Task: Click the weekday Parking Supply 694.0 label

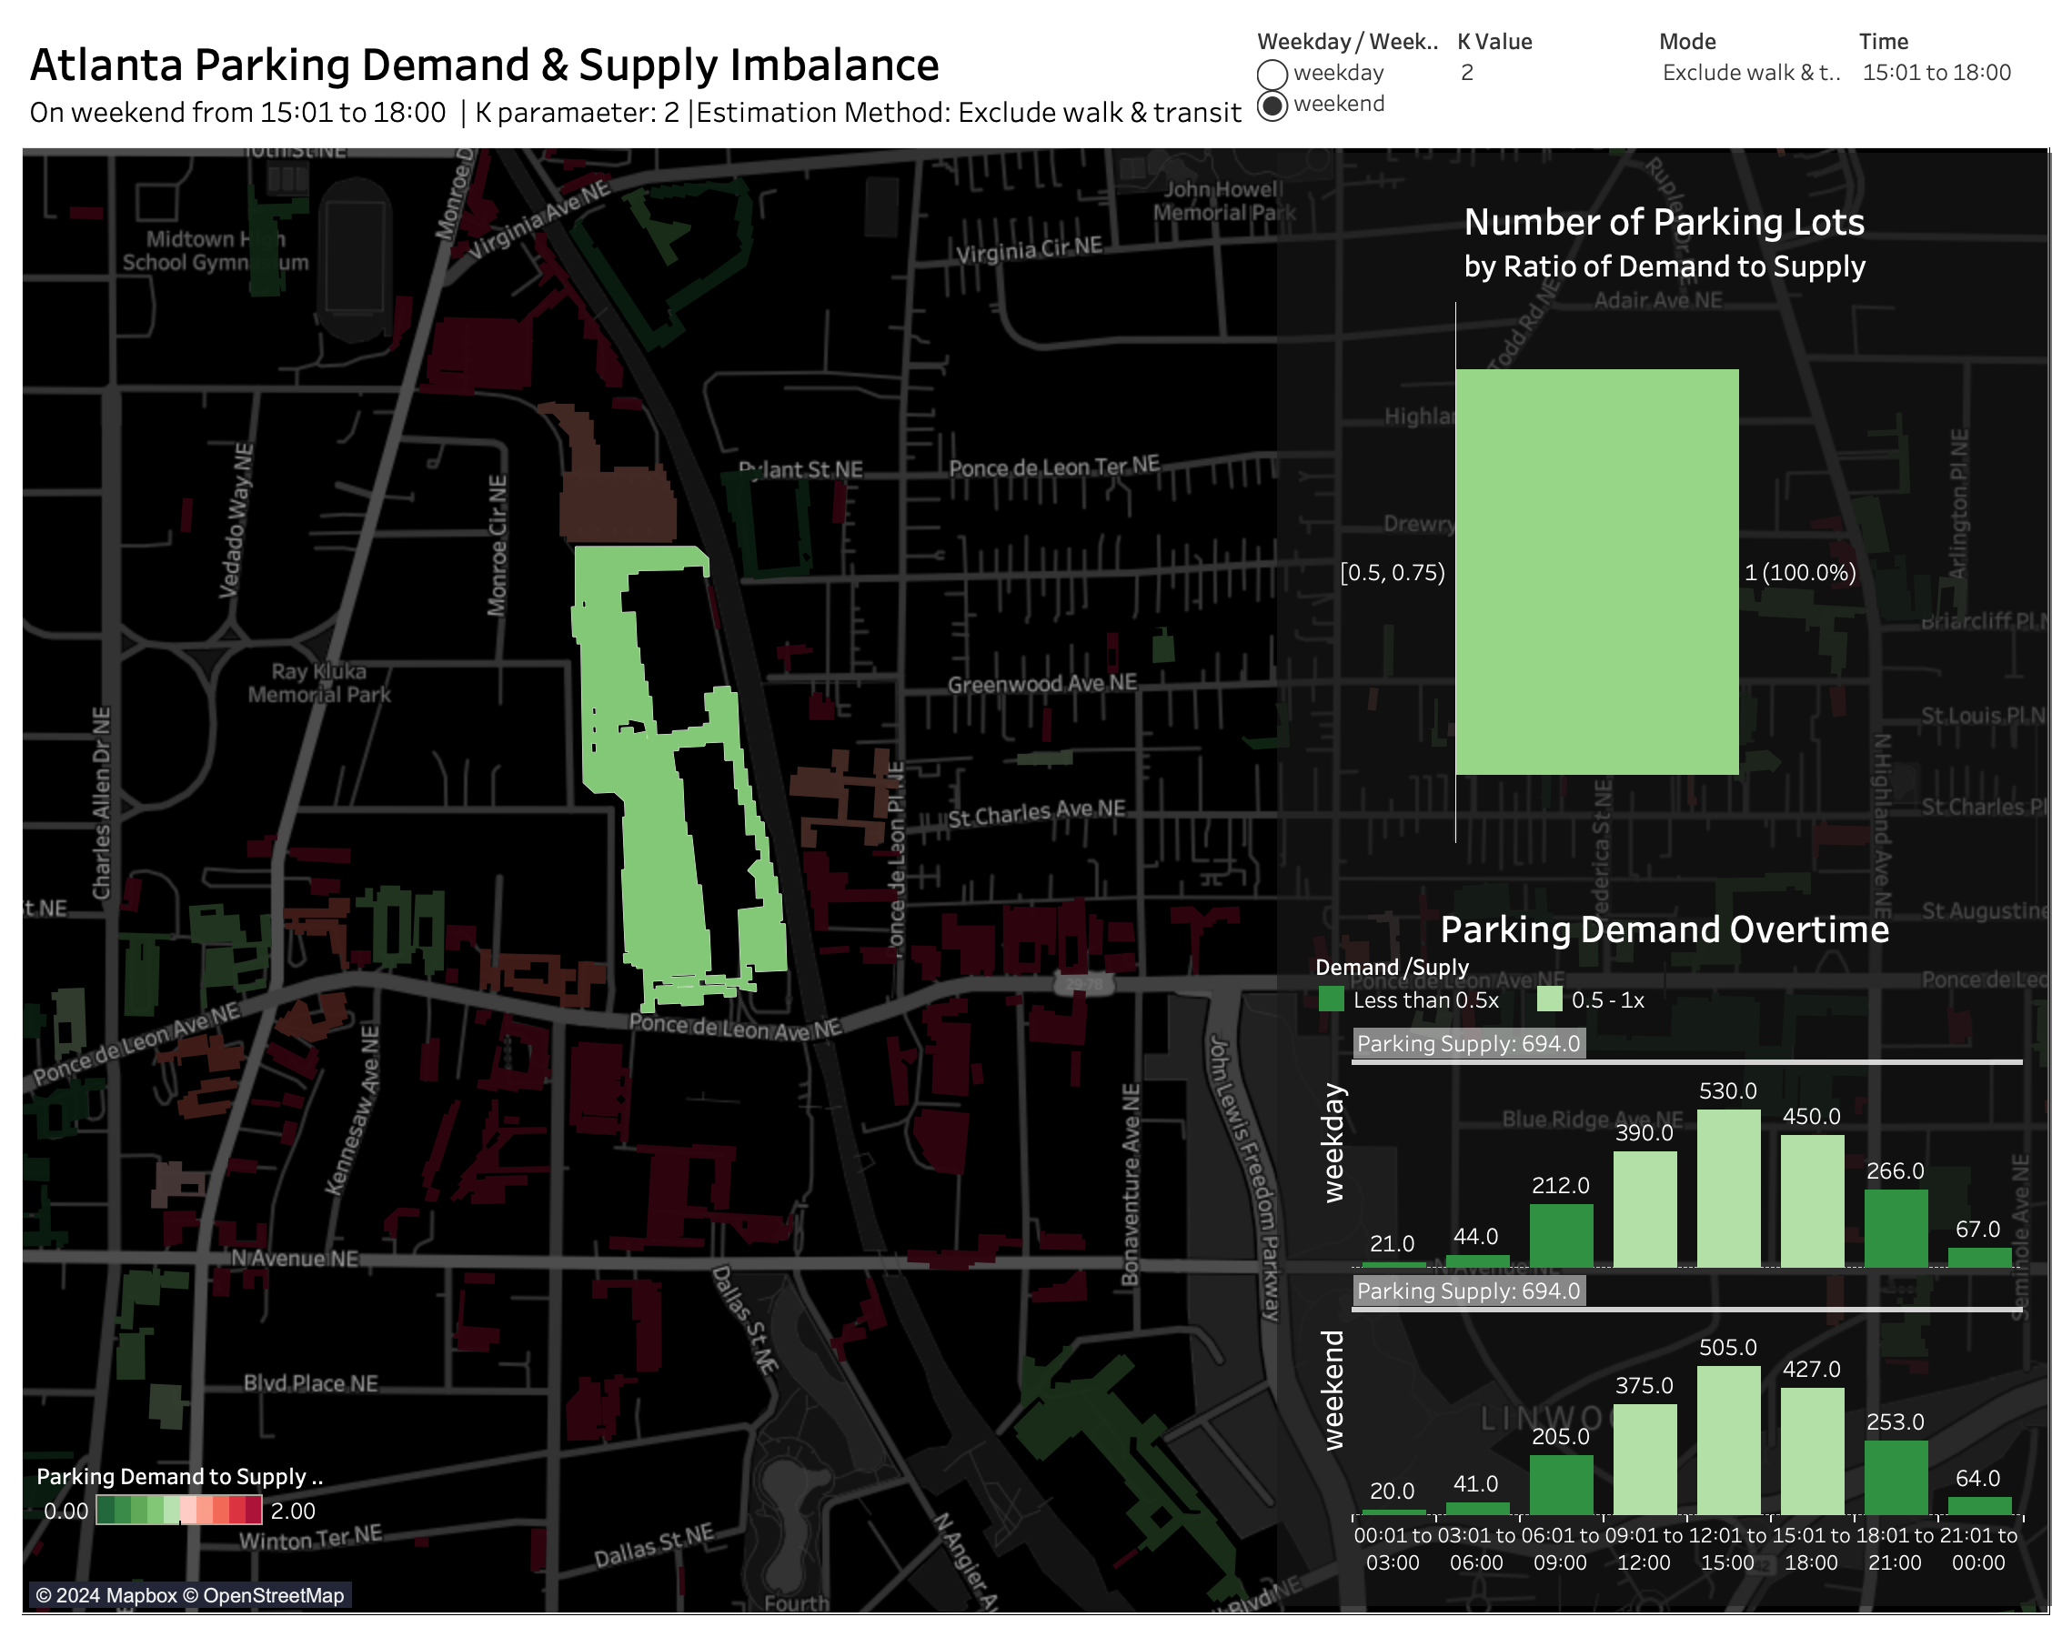Action: tap(1467, 1044)
